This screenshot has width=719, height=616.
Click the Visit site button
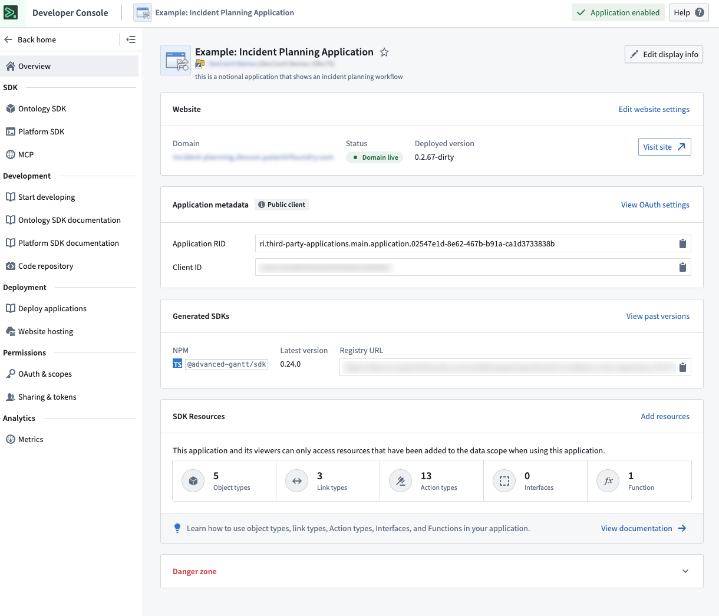[664, 147]
